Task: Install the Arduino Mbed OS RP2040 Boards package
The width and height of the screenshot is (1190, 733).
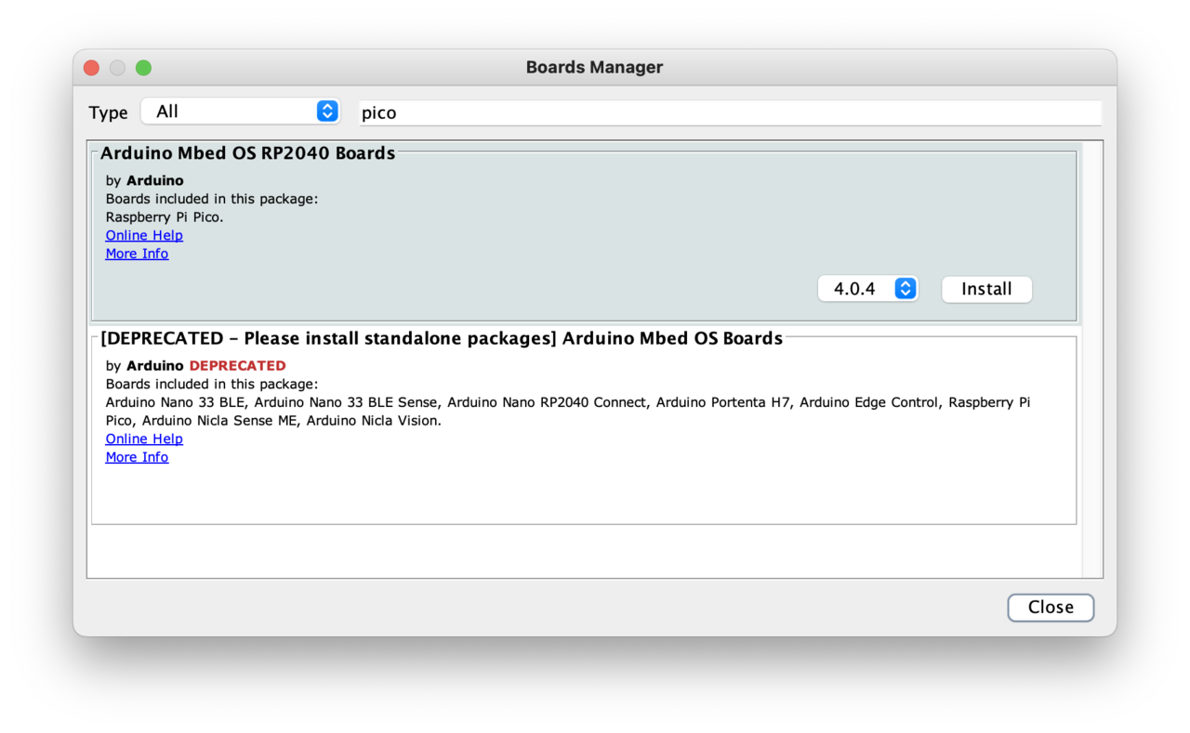Action: [986, 289]
